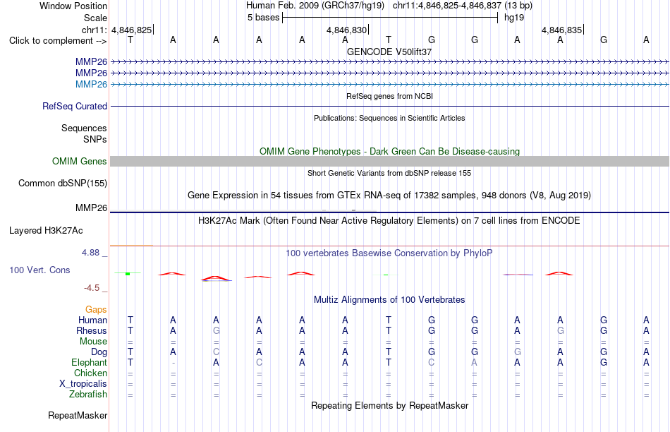Click the Window Position label

[x=73, y=6]
